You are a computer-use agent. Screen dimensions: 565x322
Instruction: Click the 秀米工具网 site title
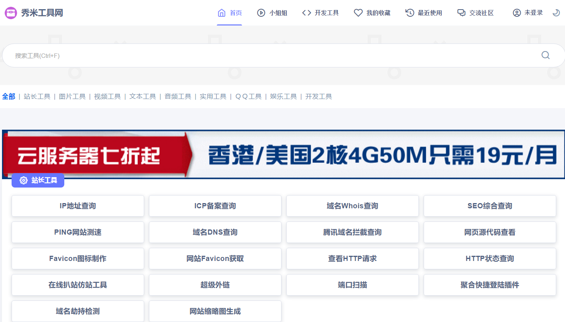42,13
